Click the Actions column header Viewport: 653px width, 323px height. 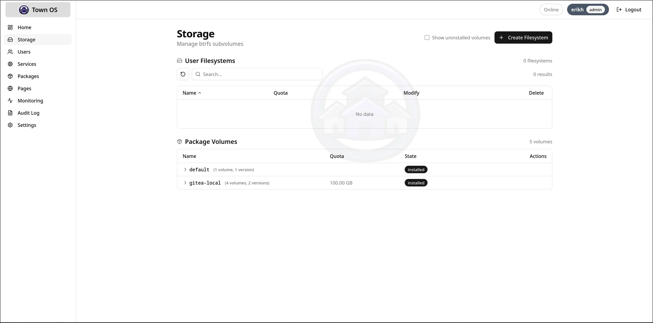click(x=538, y=156)
